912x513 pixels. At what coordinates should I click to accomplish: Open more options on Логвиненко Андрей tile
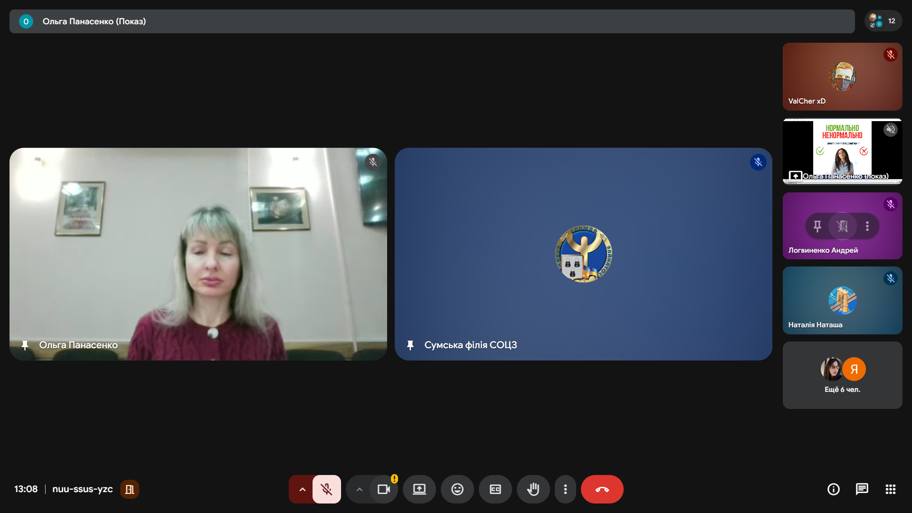click(867, 226)
